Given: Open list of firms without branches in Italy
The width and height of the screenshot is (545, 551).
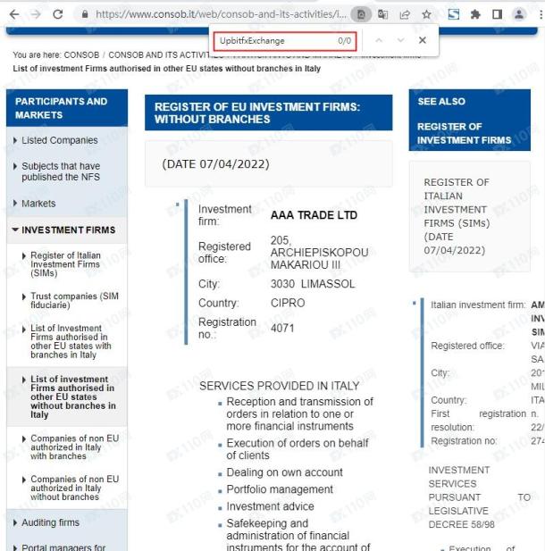Looking at the screenshot, I should pos(72,397).
